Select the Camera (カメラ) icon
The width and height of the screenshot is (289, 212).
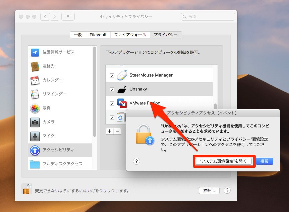click(35, 122)
